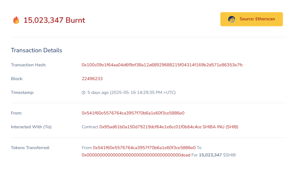Click the 15,023,347 Burnt heading
This screenshot has width=293, height=174.
tap(54, 20)
